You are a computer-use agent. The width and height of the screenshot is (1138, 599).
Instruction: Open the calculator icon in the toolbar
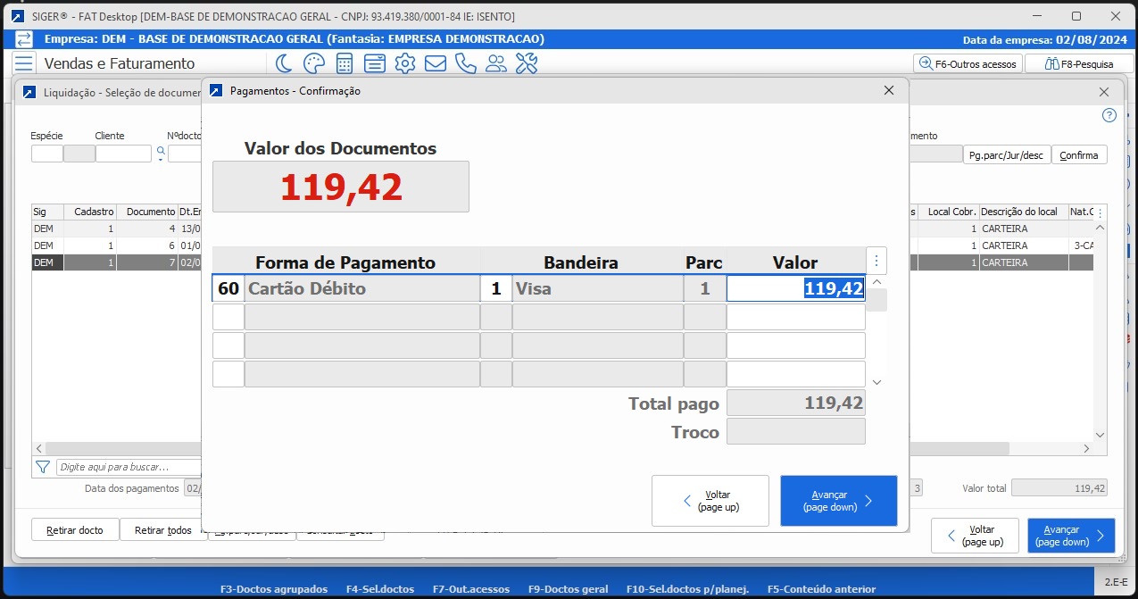tap(344, 63)
